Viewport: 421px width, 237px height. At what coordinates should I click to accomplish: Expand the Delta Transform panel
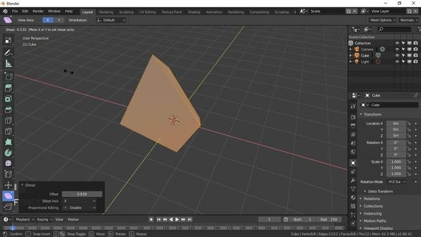point(380,192)
